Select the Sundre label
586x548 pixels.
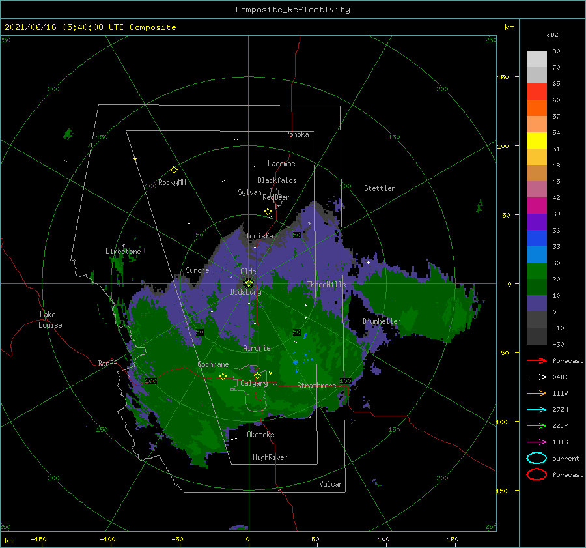tap(197, 270)
